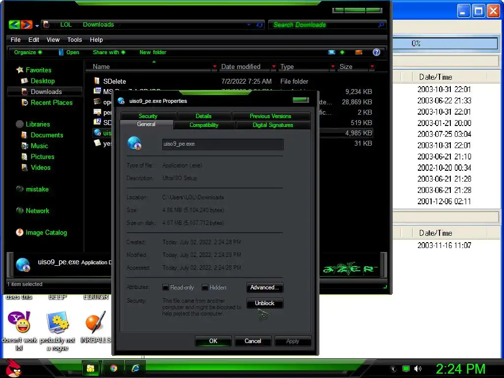Switch to the Details tab
Screen dimensions: 504x378
tap(203, 116)
